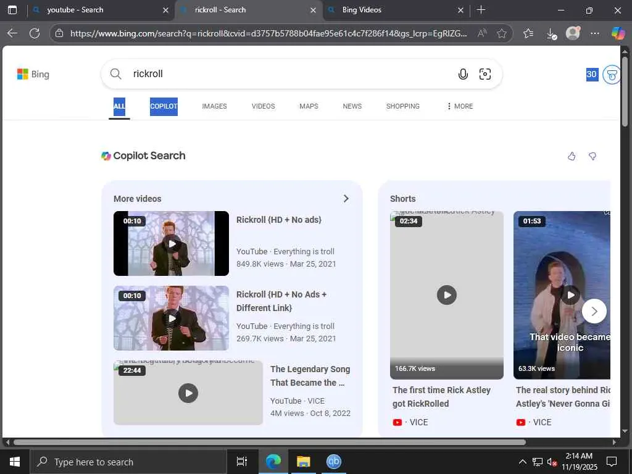Click the browser back arrow
This screenshot has height=474, width=632.
12,33
